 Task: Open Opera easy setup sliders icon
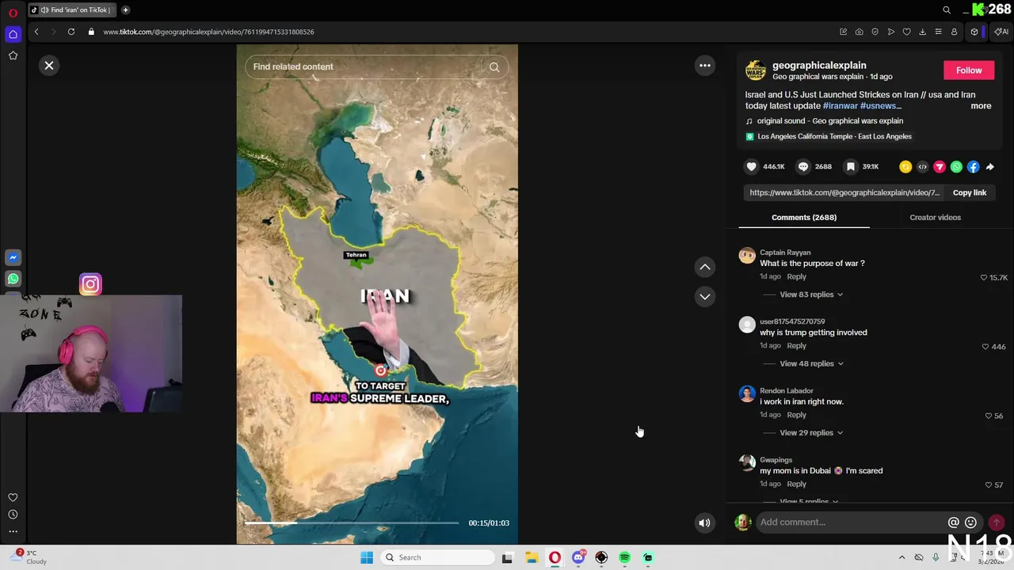939,32
